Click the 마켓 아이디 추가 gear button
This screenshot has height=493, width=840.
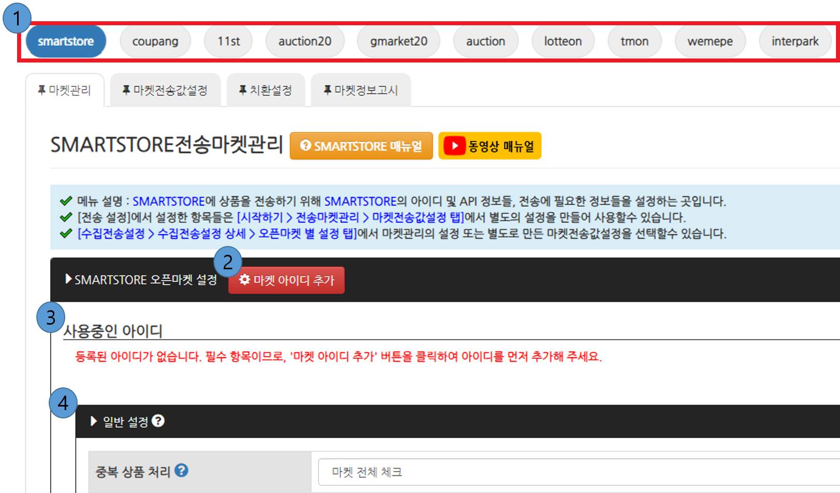click(286, 280)
